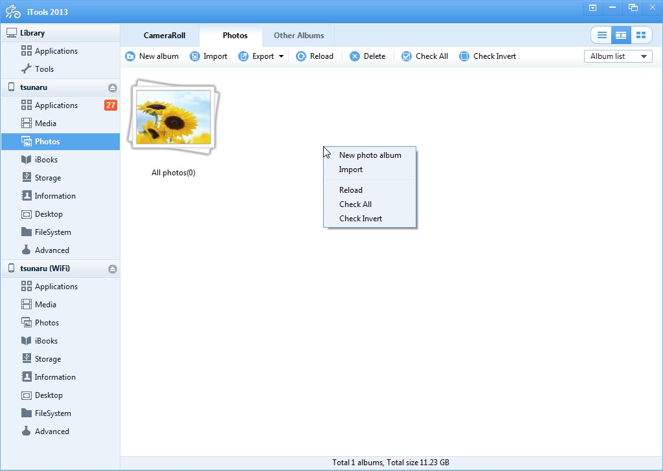This screenshot has height=471, width=663.
Task: Open tsunaru (WiFi) iBooks icon
Action: point(26,340)
